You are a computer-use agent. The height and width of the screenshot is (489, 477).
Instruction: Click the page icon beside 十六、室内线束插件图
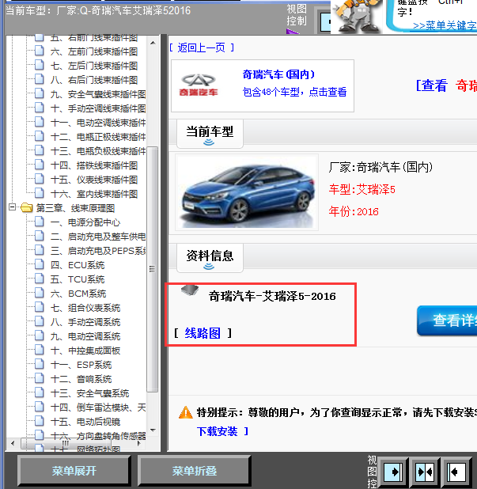(x=40, y=193)
